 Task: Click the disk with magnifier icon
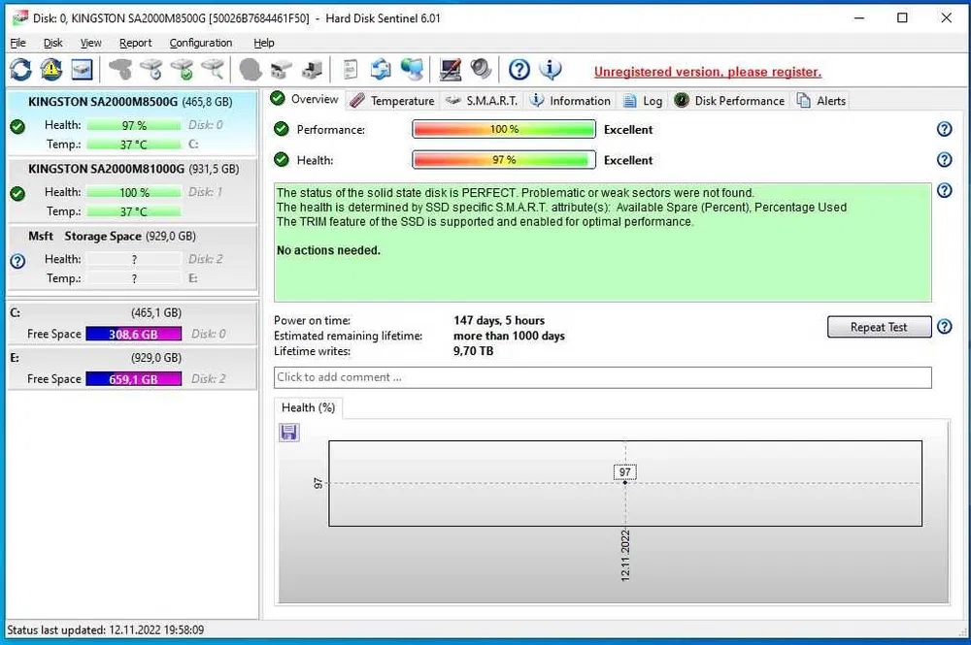(x=213, y=69)
